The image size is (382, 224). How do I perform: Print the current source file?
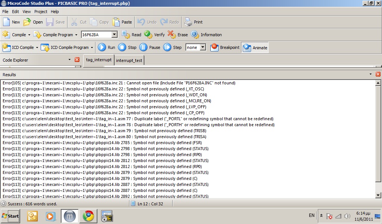[193, 22]
